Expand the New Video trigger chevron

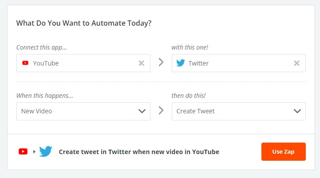point(142,111)
